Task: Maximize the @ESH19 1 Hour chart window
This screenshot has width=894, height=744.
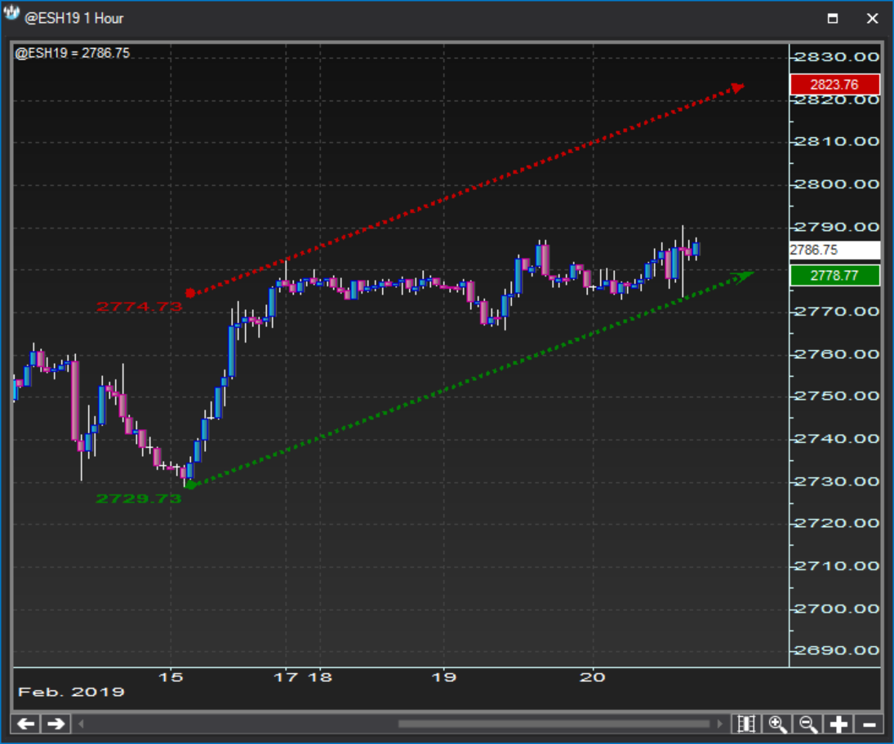Action: pyautogui.click(x=833, y=18)
